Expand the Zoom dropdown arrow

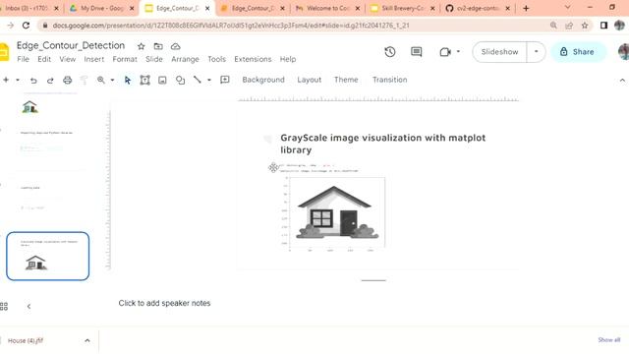click(112, 80)
